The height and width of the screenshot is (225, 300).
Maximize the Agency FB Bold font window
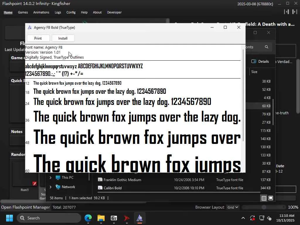[225, 27]
